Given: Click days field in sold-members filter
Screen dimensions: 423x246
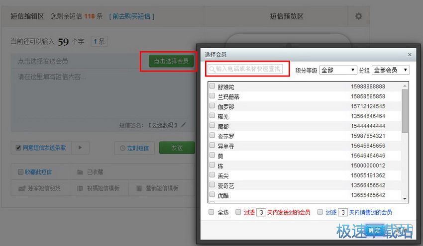Looking at the screenshot, I should click(342, 212).
